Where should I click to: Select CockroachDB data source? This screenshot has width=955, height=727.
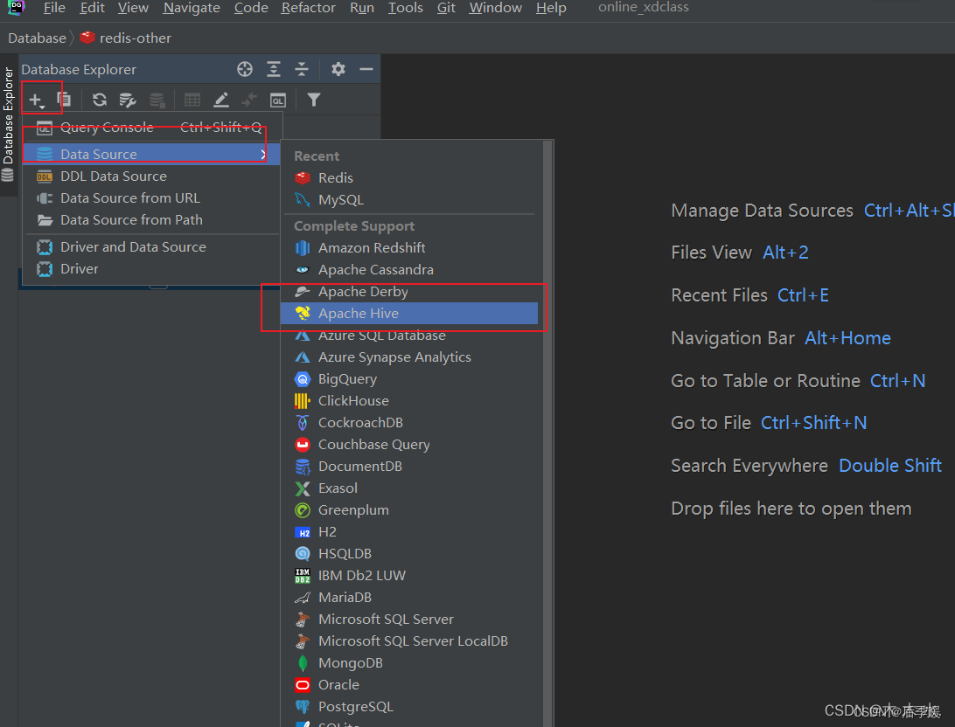click(409, 423)
